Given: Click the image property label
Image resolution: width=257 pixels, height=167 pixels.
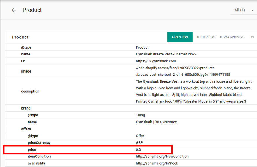Looking at the screenshot, I should [x=26, y=71].
